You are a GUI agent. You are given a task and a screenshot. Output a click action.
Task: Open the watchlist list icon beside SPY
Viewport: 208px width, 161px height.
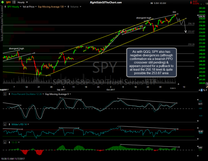click(14, 2)
